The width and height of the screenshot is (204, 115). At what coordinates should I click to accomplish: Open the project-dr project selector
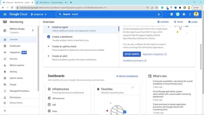point(39,14)
